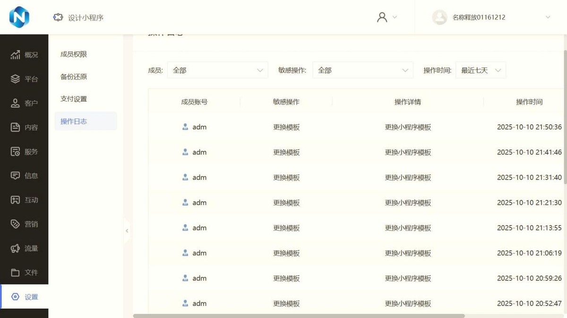Viewport: 567px width, 318px height.
Task: Expand the account menu next to 名称释放01161212
Action: click(548, 17)
